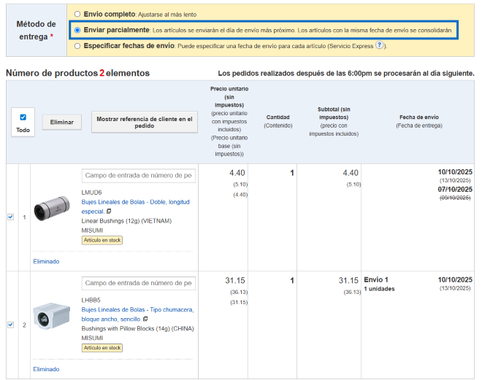Select the 'Enviar parcialmente' radio button
Screen dimensions: 482x380
pyautogui.click(x=77, y=30)
